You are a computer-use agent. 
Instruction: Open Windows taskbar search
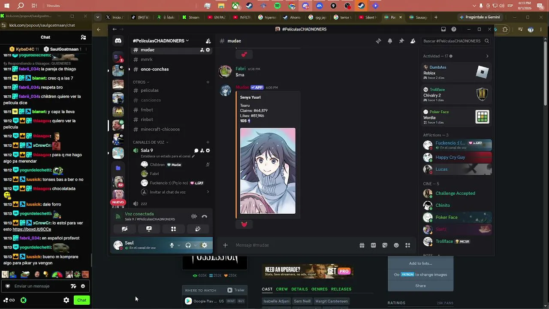21,6
